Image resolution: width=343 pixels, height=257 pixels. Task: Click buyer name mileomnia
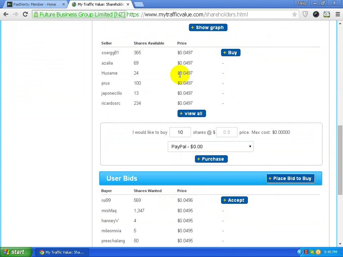tap(111, 231)
